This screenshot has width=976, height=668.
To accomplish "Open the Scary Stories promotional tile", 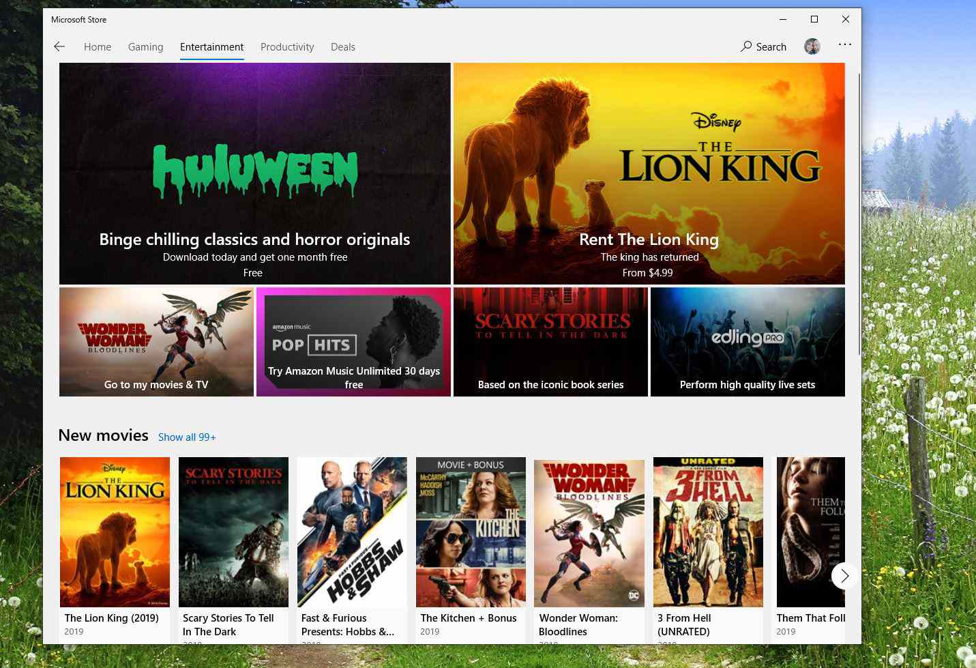I will point(550,342).
